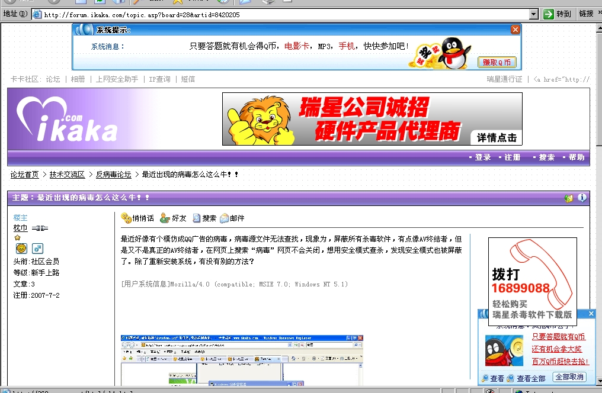Click the ikaka.com logo

coord(67,119)
